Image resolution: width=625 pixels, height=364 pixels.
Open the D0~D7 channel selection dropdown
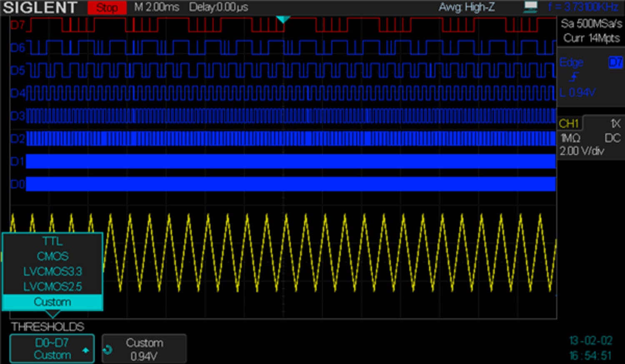[x=52, y=349]
